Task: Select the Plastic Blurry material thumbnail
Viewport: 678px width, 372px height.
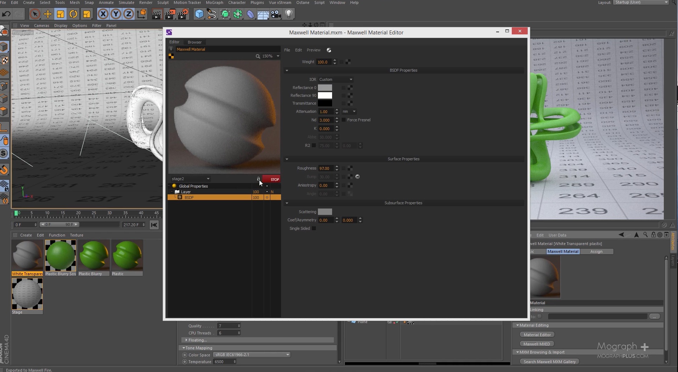Action: [x=94, y=255]
